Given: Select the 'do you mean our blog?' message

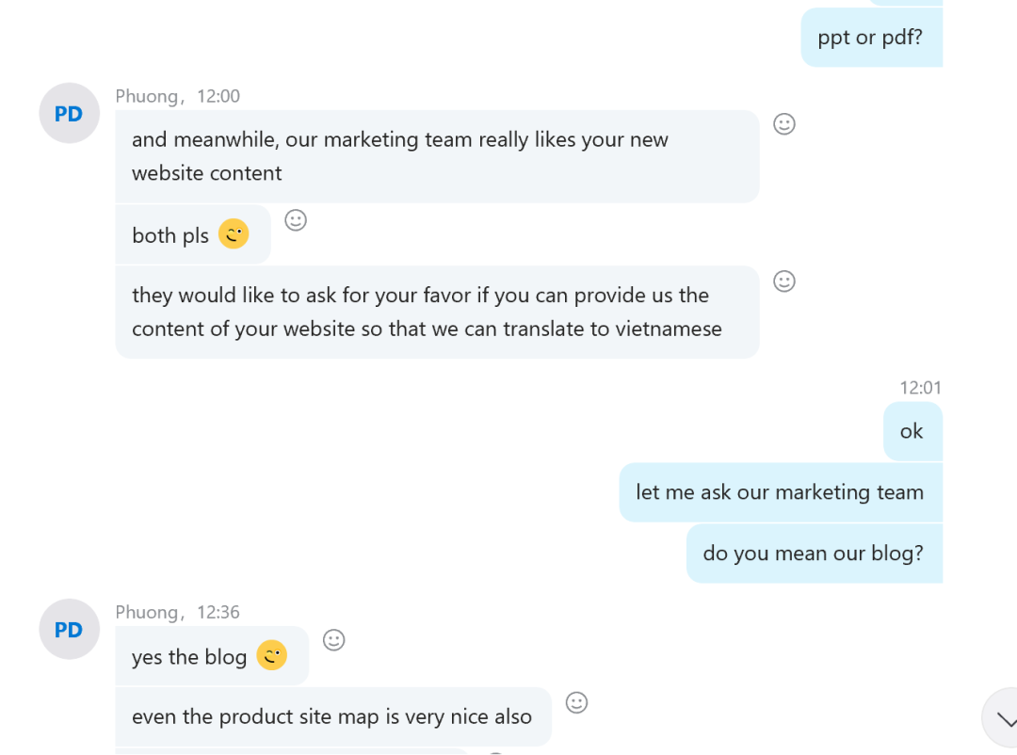Looking at the screenshot, I should pyautogui.click(x=814, y=554).
